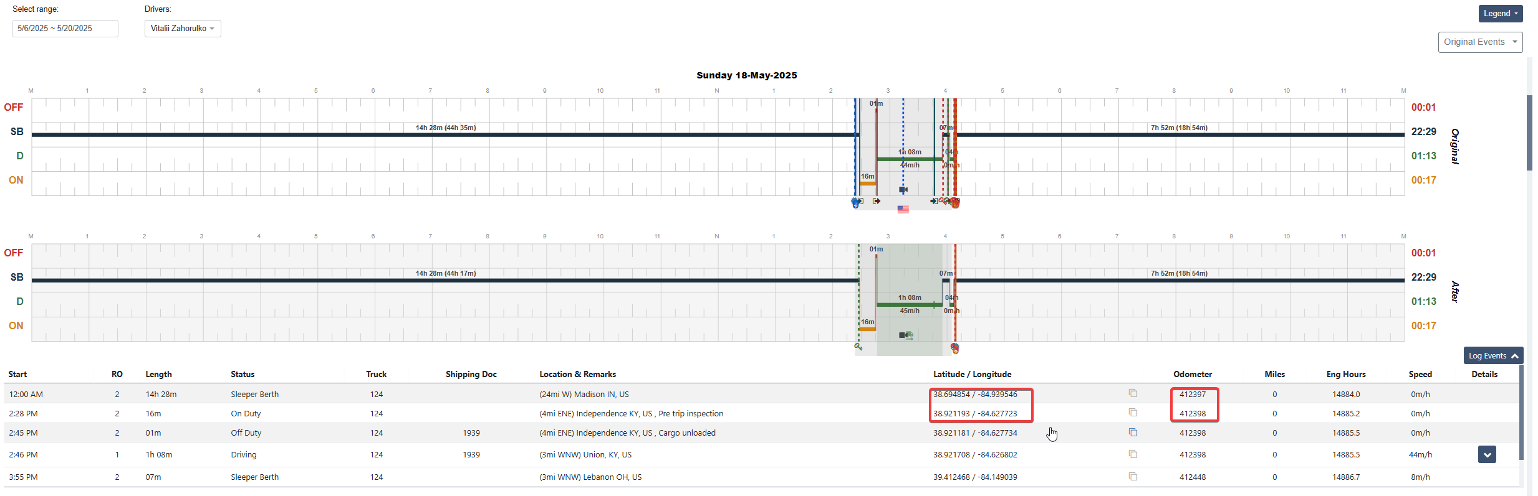The width and height of the screenshot is (1538, 496).
Task: Click the green key icon under the After graph
Action: (x=858, y=347)
